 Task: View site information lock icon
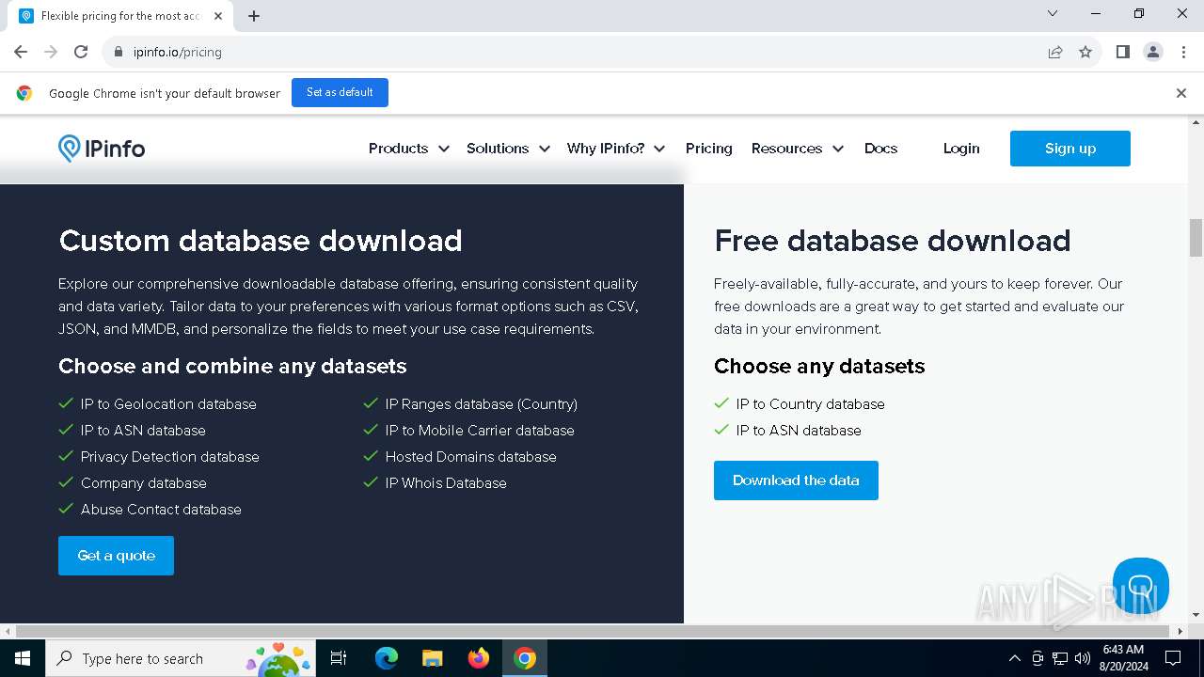118,52
